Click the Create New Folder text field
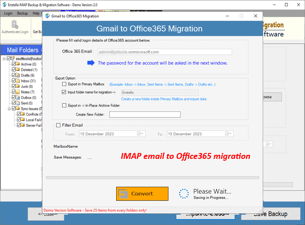This screenshot has width=305, height=225. coord(145,114)
